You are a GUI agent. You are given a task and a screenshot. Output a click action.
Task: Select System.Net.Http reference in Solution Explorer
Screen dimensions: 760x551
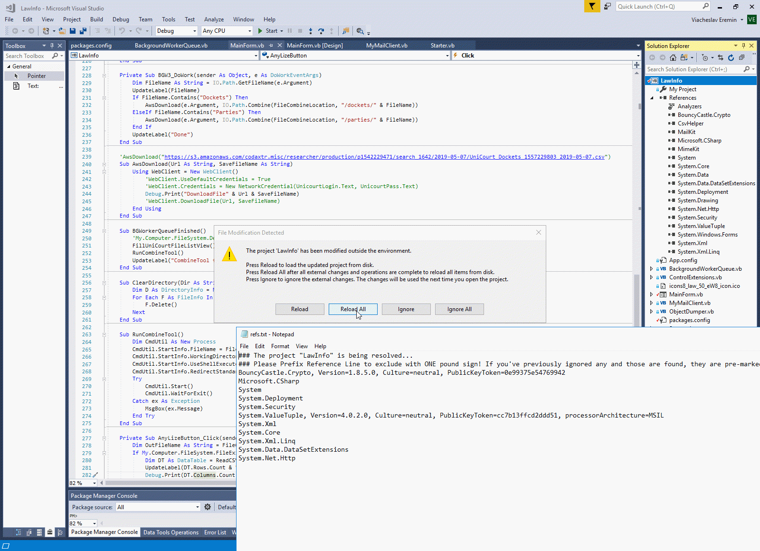[x=698, y=209]
